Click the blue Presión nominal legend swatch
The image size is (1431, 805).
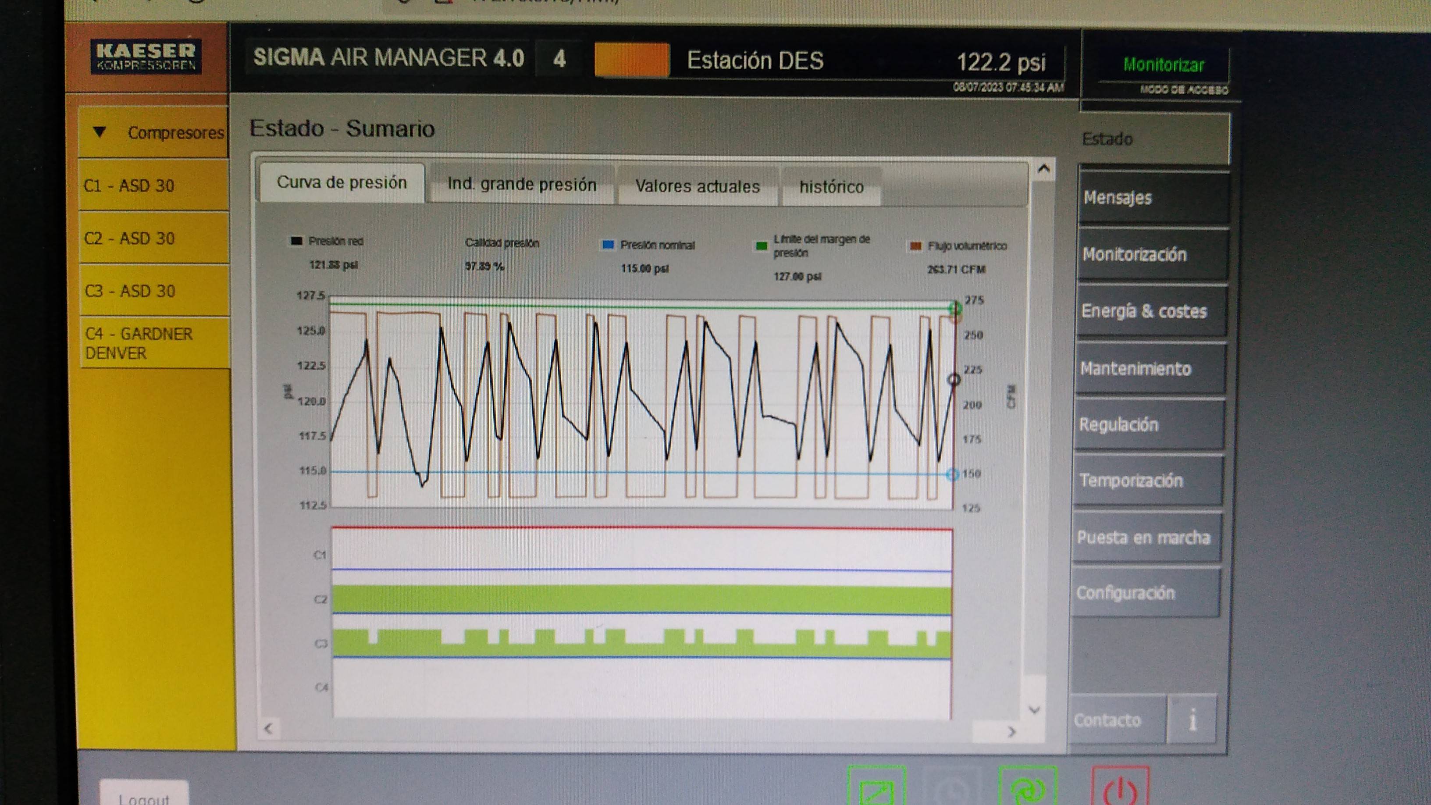608,245
